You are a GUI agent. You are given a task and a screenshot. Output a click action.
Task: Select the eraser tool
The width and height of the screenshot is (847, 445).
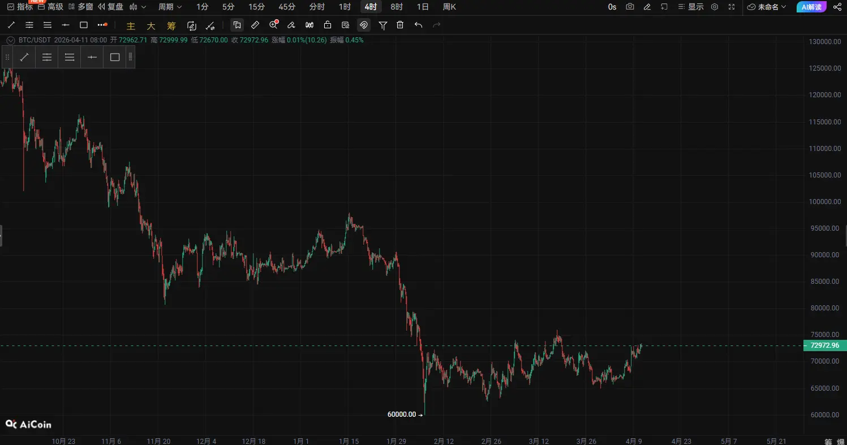pyautogui.click(x=291, y=25)
